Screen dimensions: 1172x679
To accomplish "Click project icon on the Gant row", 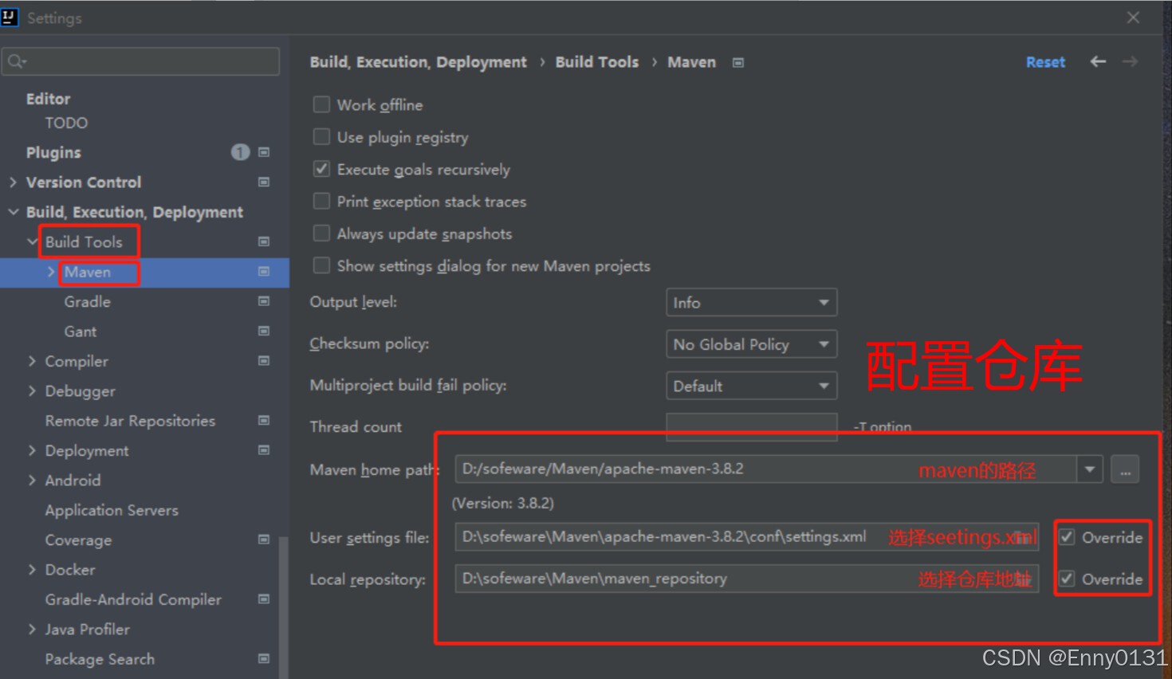I will [x=264, y=331].
